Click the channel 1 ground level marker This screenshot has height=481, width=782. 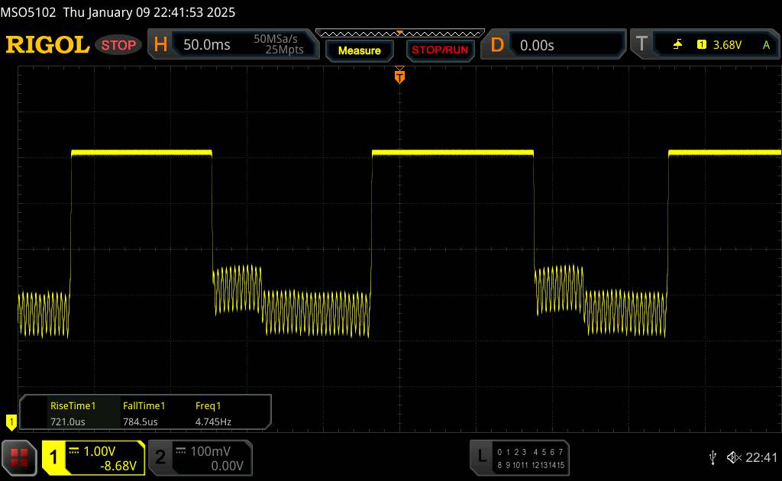(x=11, y=422)
